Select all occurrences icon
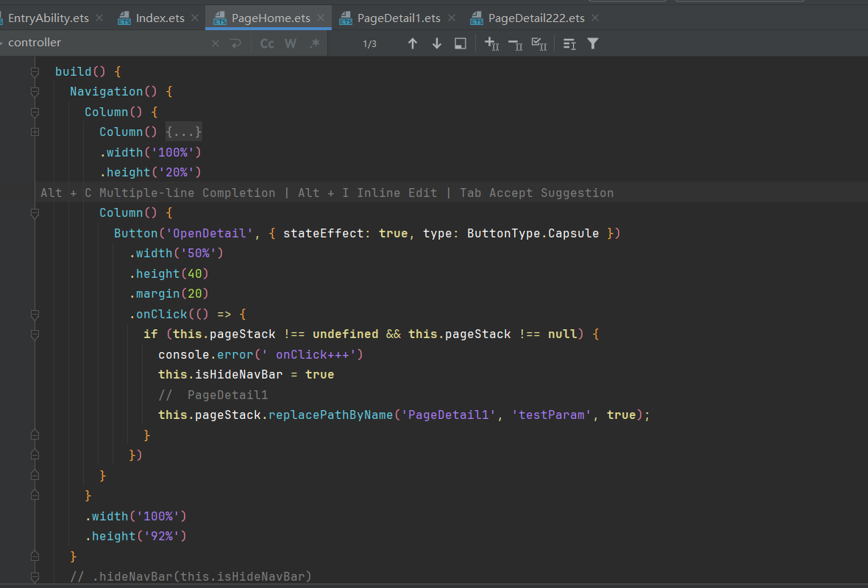This screenshot has width=868, height=588. (538, 44)
